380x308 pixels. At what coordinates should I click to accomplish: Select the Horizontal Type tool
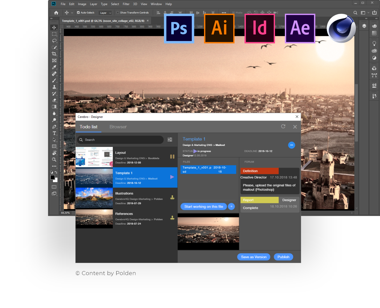(x=54, y=133)
